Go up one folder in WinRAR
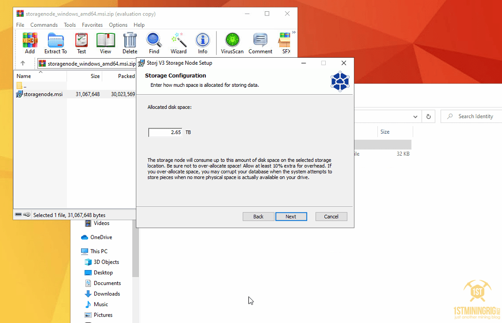502x323 pixels. pyautogui.click(x=22, y=63)
